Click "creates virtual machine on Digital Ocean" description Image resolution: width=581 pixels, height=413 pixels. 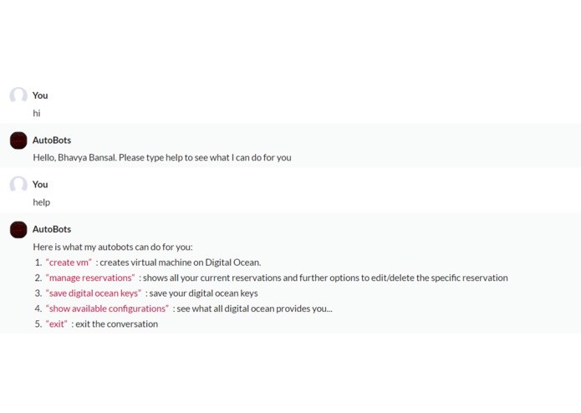[x=181, y=263]
